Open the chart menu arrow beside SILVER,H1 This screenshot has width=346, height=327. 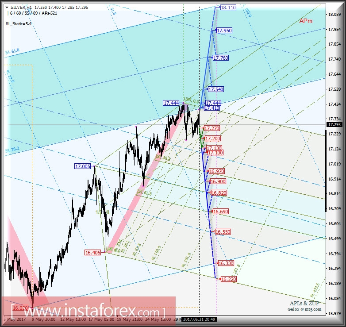click(x=7, y=8)
